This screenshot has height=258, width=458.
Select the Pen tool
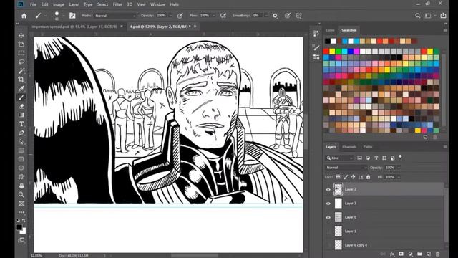click(x=21, y=133)
